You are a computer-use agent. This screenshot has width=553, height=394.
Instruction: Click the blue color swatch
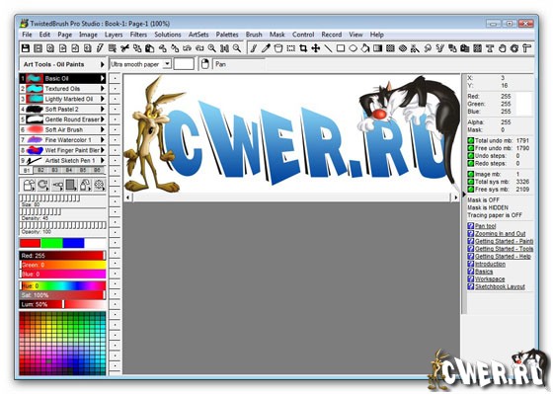coord(73,243)
